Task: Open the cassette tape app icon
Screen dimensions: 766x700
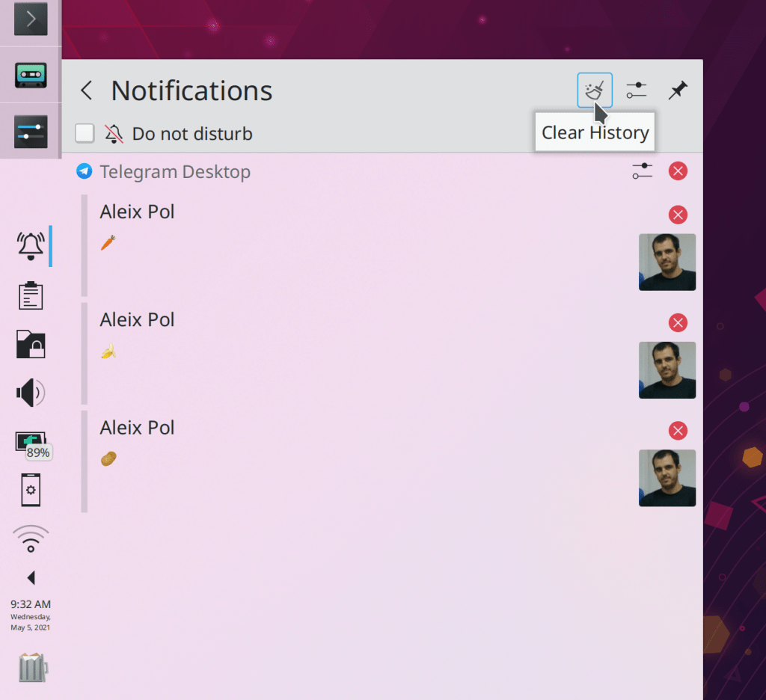Action: coord(31,75)
